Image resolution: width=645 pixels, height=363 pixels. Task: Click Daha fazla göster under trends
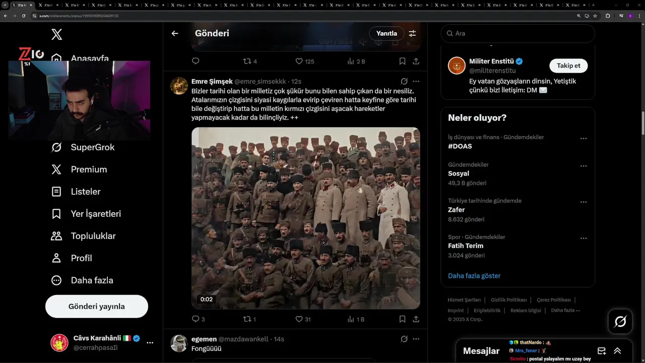[474, 276]
